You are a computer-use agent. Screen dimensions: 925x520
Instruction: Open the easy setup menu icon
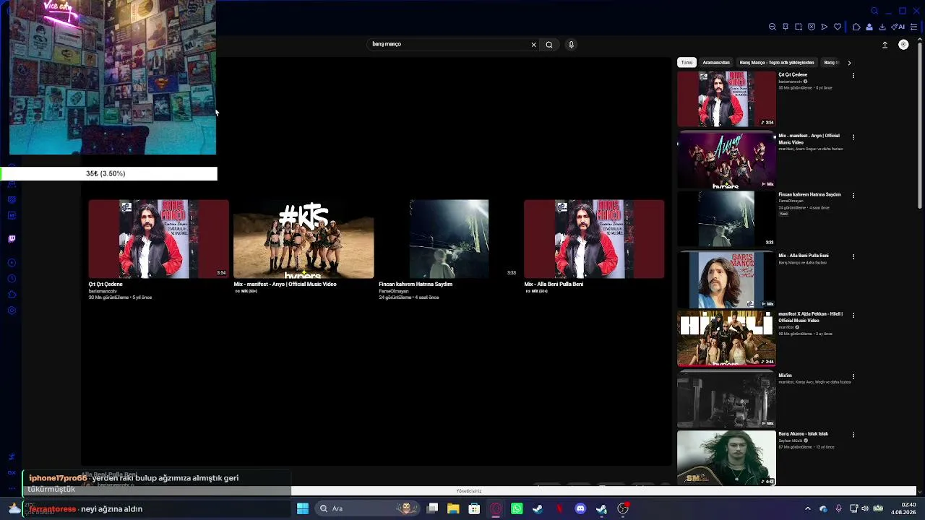[914, 27]
